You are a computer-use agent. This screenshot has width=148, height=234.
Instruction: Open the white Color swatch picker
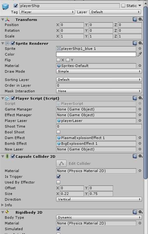pos(96,54)
